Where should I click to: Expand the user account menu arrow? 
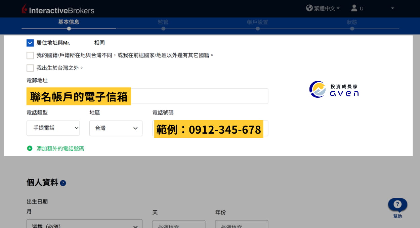tap(392, 8)
